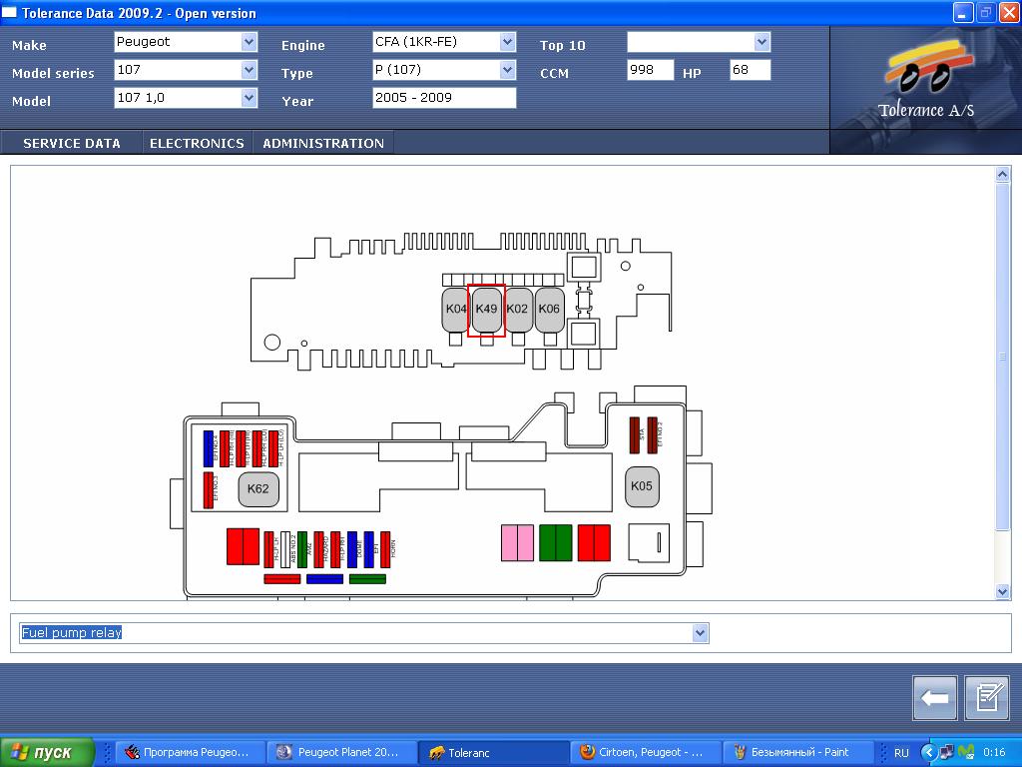The height and width of the screenshot is (767, 1022).
Task: Open the SERVICE DATA menu
Action: coord(72,144)
